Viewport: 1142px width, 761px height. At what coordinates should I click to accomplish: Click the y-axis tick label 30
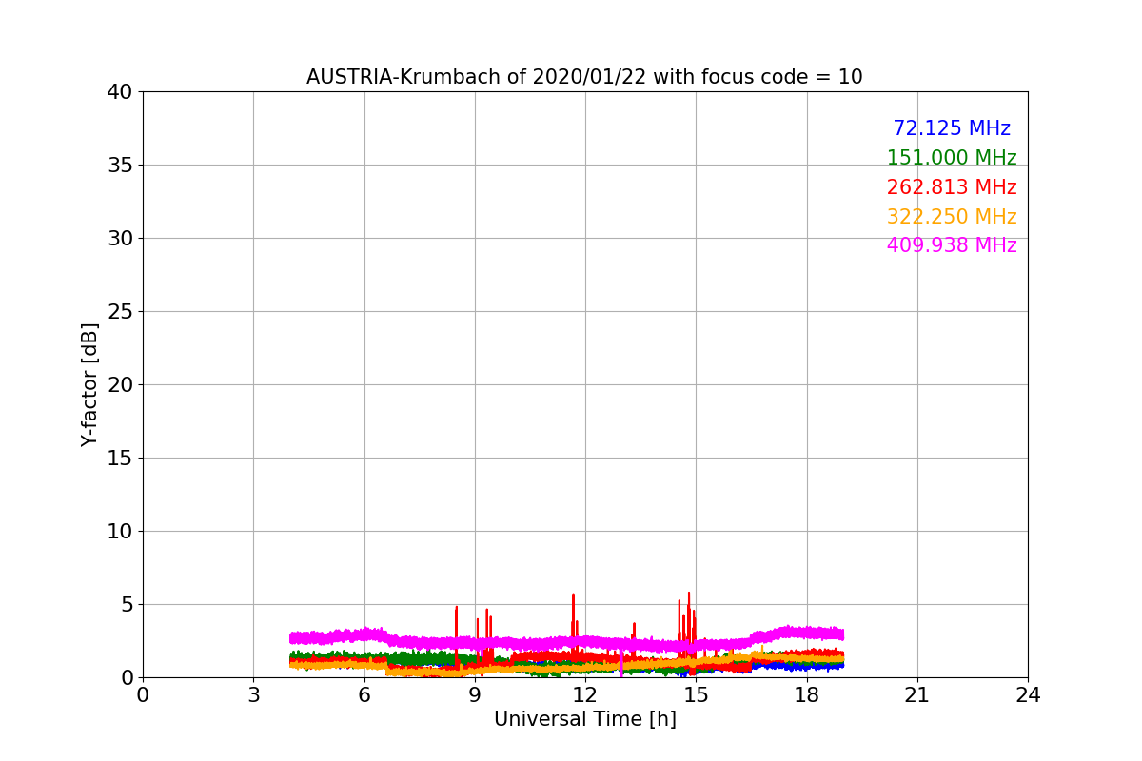(119, 239)
